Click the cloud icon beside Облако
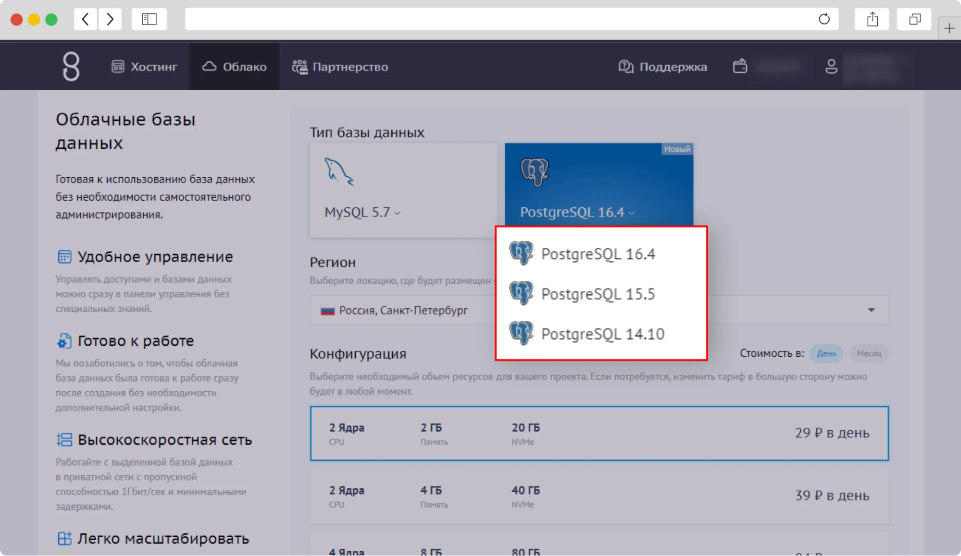The width and height of the screenshot is (961, 556). pos(209,66)
